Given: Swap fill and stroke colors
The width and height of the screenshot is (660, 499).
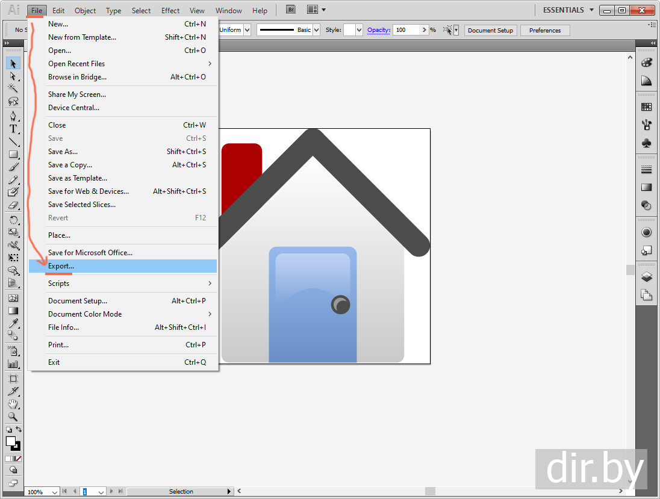Looking at the screenshot, I should 19,429.
